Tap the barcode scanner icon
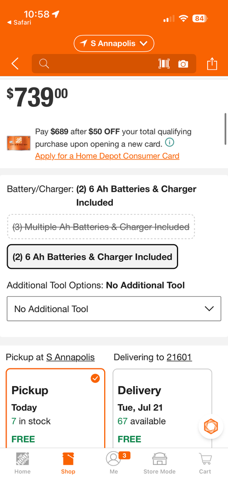Image resolution: width=228 pixels, height=495 pixels. click(163, 64)
